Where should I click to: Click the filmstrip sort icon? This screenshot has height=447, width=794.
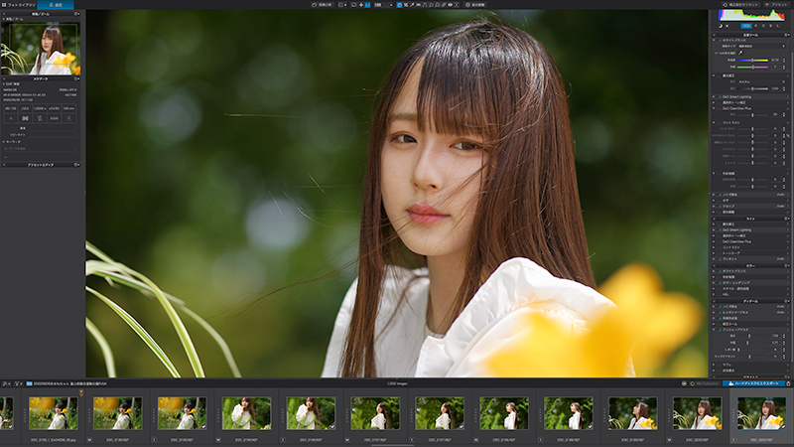[6, 383]
